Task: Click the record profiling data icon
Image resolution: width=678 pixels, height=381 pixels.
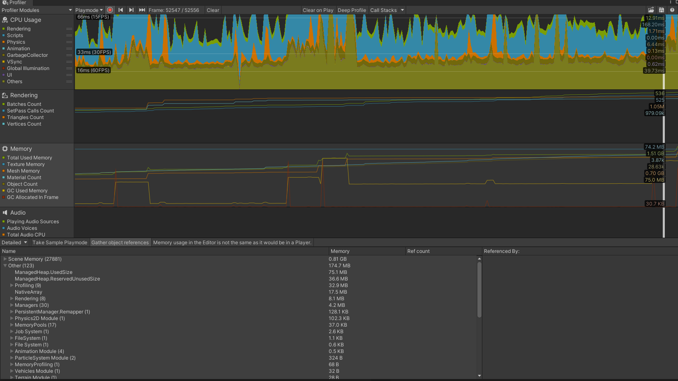Action: tap(110, 9)
